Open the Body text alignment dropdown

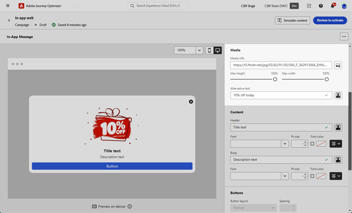coord(336,176)
